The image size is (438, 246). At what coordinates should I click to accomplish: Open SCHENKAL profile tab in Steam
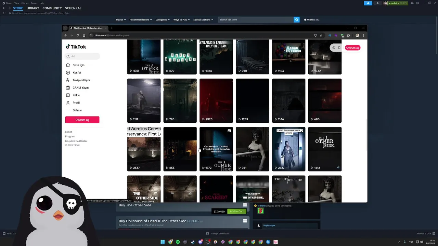(x=73, y=8)
